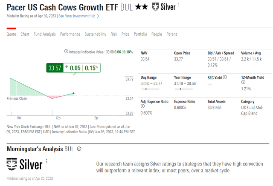Click the green latest price point on chart
The width and height of the screenshot is (273, 186).
point(74,93)
